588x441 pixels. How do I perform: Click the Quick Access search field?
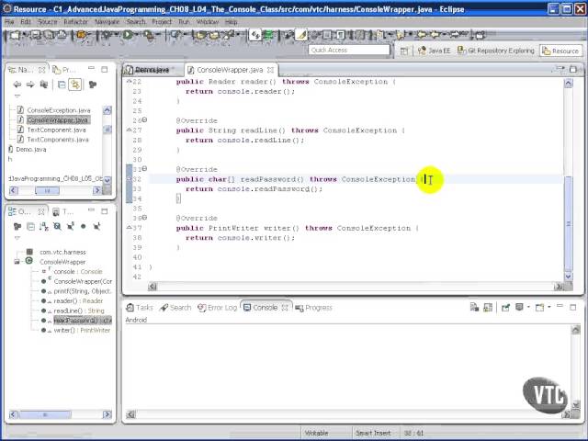click(349, 50)
